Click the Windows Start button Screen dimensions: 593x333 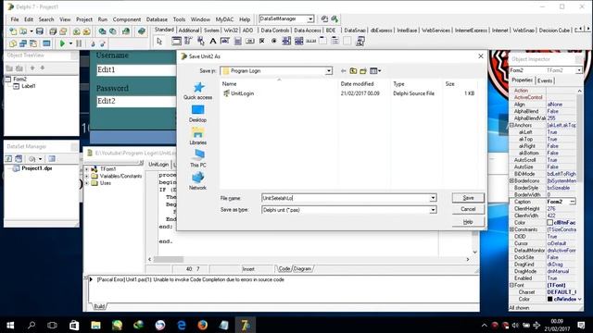(10, 325)
